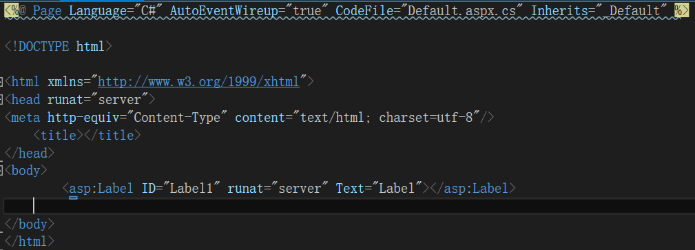Click the closing html tag
This screenshot has width=695, height=250.
(x=29, y=242)
